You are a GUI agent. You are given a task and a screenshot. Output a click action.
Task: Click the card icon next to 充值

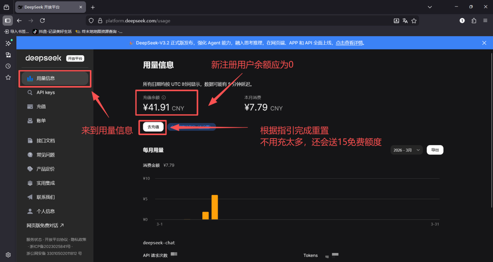(30, 107)
